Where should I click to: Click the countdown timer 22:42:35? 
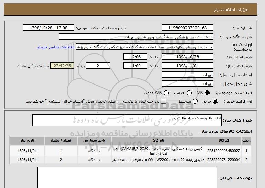click(x=62, y=66)
